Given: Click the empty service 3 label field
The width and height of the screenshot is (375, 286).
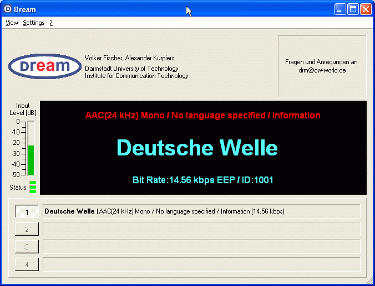Looking at the screenshot, I should [201, 247].
